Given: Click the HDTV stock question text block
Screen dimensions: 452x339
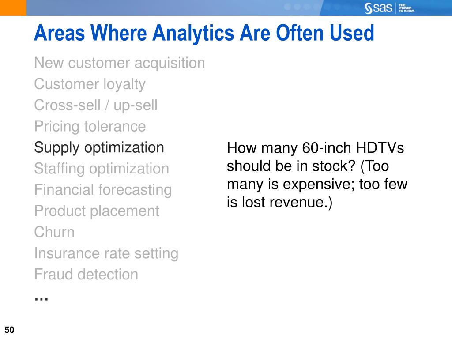Looking at the screenshot, I should [x=317, y=175].
